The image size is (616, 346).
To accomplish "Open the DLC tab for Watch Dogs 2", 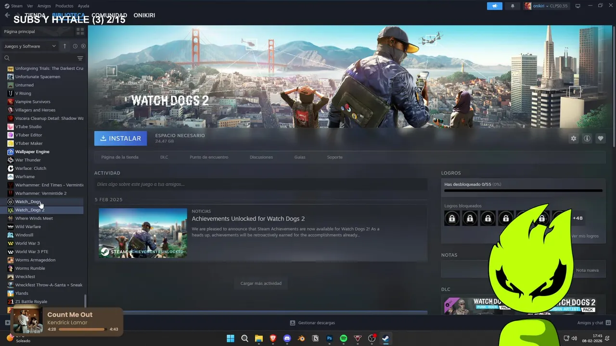I will [164, 157].
